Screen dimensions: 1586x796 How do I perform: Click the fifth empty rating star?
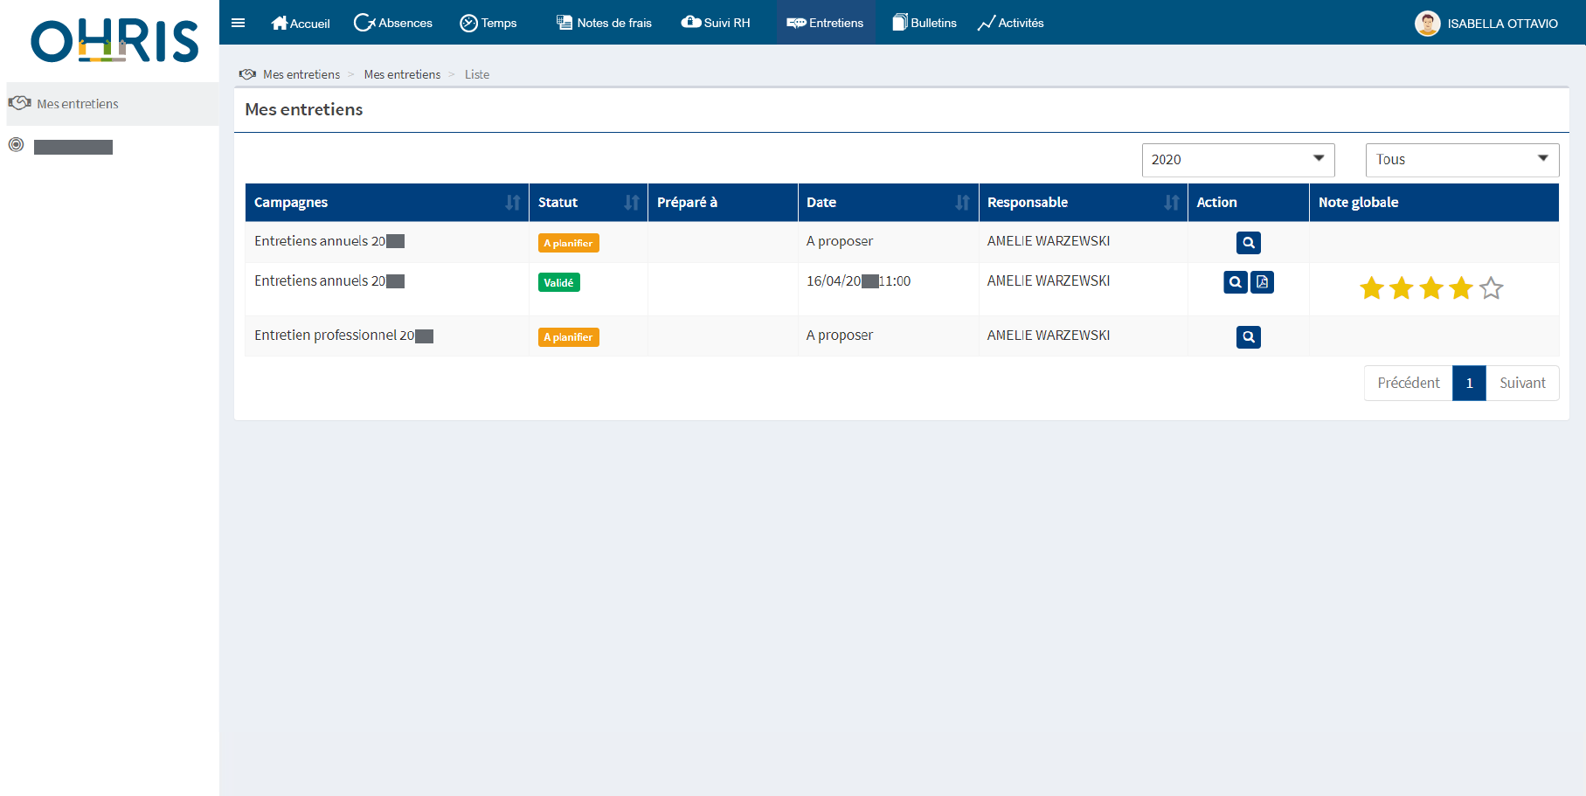(x=1491, y=288)
